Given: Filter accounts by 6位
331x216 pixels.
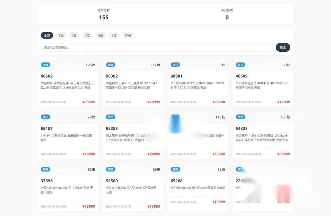Looking at the screenshot, I should pos(74,35).
